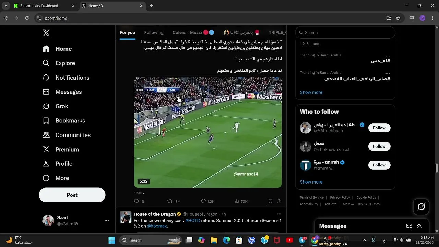Open Windows Start menu
The image size is (439, 247).
click(x=112, y=240)
